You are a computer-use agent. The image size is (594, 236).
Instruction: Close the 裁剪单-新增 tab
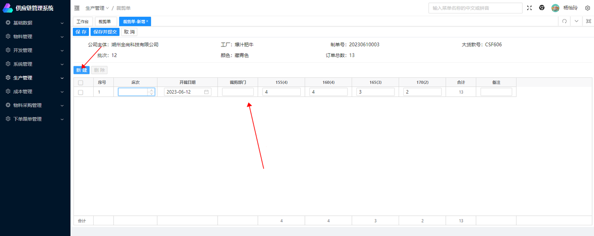pyautogui.click(x=148, y=21)
